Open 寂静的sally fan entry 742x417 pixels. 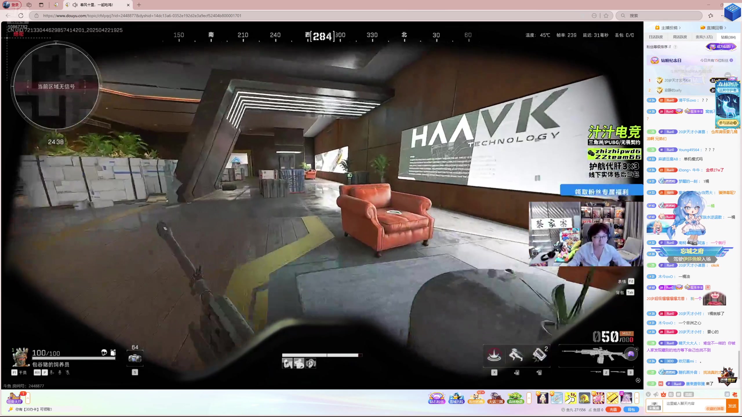pyautogui.click(x=673, y=90)
